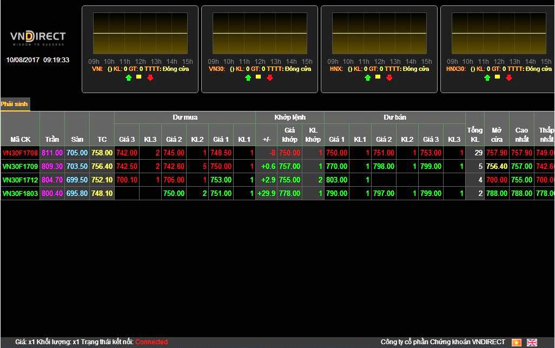Click ask price 790.00 of VN30F1803
The width and height of the screenshot is (555, 348).
[336, 193]
